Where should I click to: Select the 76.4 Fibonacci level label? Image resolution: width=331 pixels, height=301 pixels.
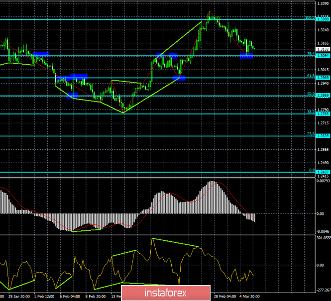pyautogui.click(x=311, y=54)
